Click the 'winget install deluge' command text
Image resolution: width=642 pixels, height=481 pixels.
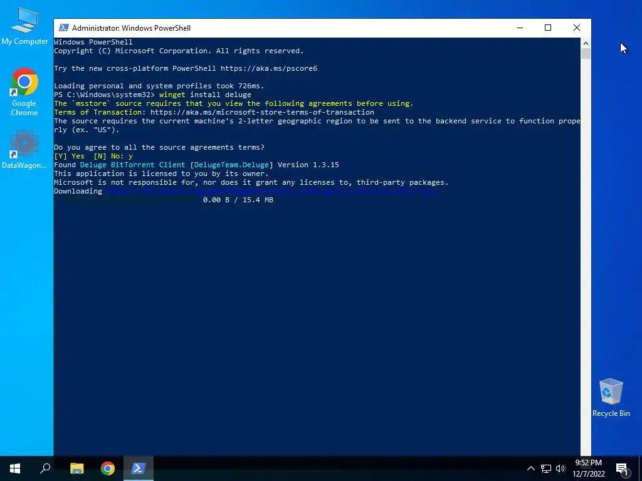[205, 95]
